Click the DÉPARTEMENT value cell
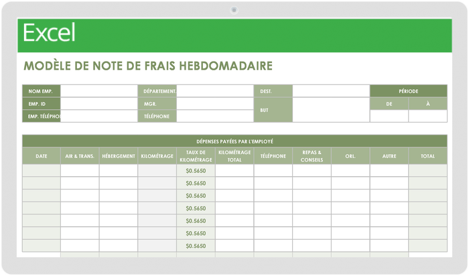Image resolution: width=469 pixels, height=276 pixels. pyautogui.click(x=215, y=91)
